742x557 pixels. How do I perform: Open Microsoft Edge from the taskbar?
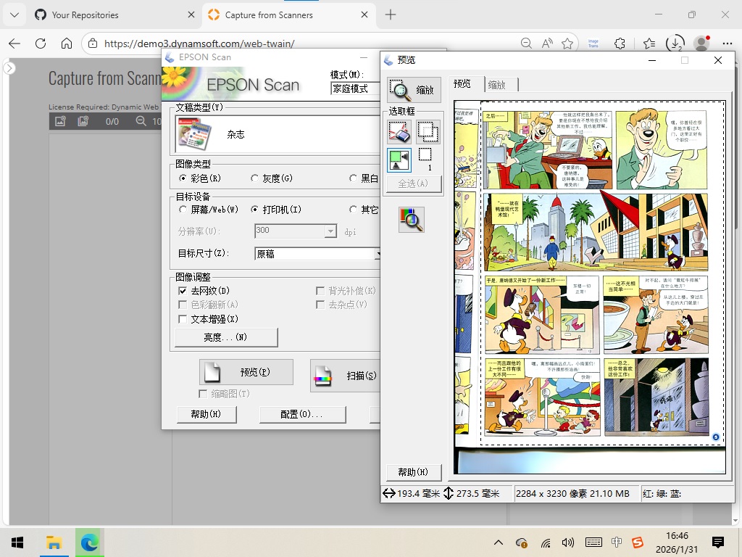pyautogui.click(x=90, y=542)
